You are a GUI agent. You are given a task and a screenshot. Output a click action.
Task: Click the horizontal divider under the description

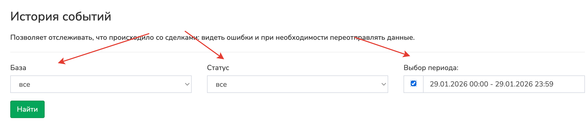(x=297, y=52)
